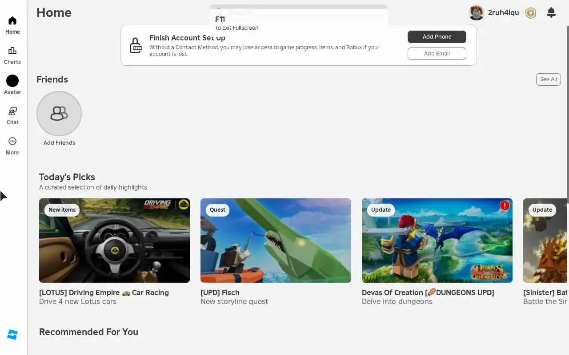The image size is (569, 355).
Task: Click See All friends button
Action: [548, 79]
